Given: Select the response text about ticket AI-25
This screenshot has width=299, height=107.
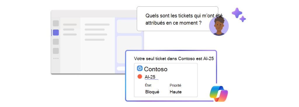Looking at the screenshot, I should [x=174, y=59].
